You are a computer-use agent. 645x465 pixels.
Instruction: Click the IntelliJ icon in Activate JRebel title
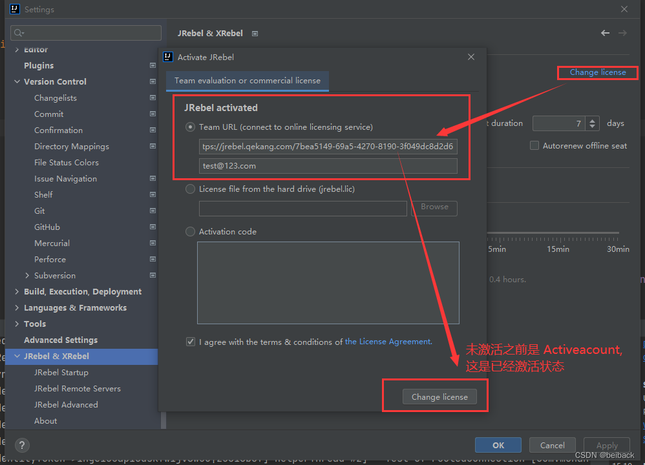point(168,57)
